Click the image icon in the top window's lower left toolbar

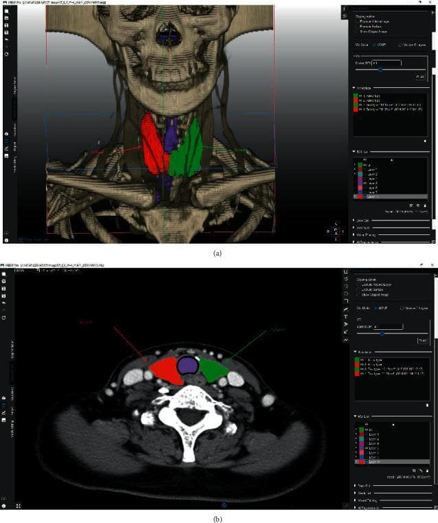click(x=7, y=156)
